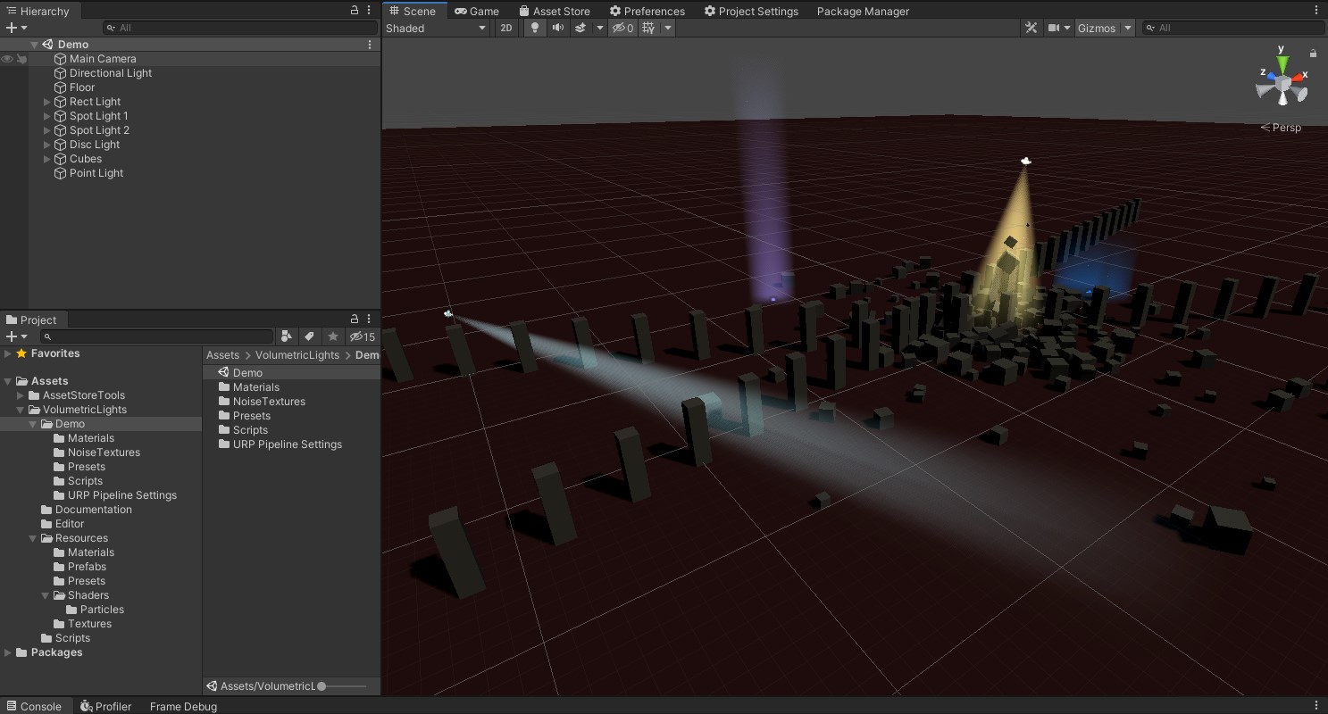Click the Gizmos button
Screen dimensions: 1328x714
pos(1098,28)
